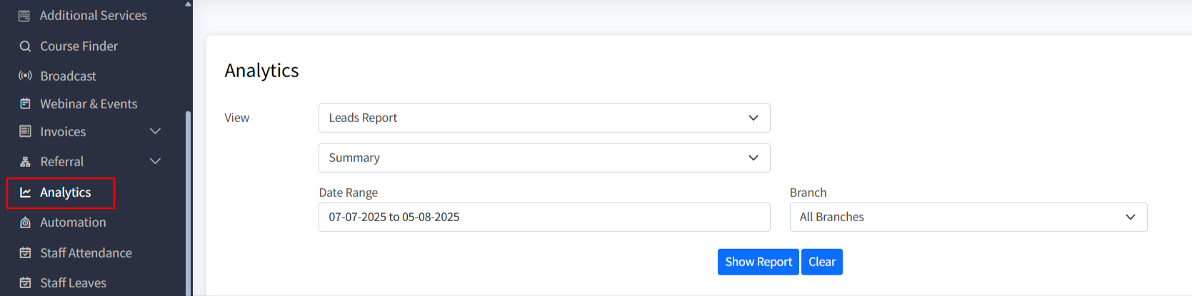
Task: Open the Summary type dropdown
Action: pyautogui.click(x=544, y=158)
